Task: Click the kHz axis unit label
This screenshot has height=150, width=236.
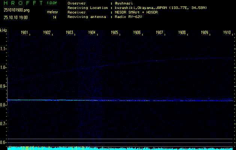Action: click(x=3, y=30)
